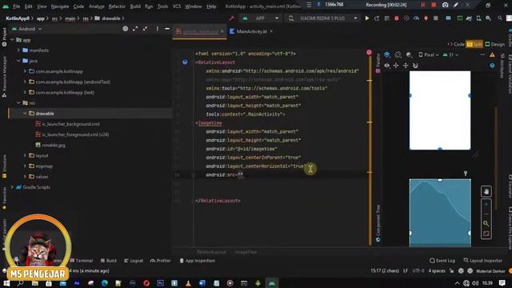Click the magnet autoconnect icon in design toolbar
512x288 pixels.
click(x=415, y=66)
